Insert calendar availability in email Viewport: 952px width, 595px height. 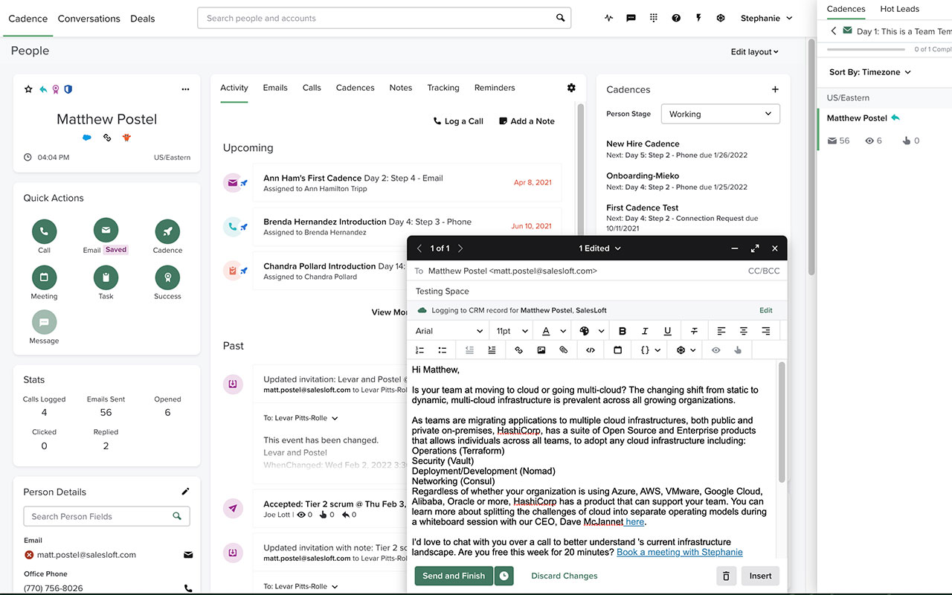tap(617, 350)
